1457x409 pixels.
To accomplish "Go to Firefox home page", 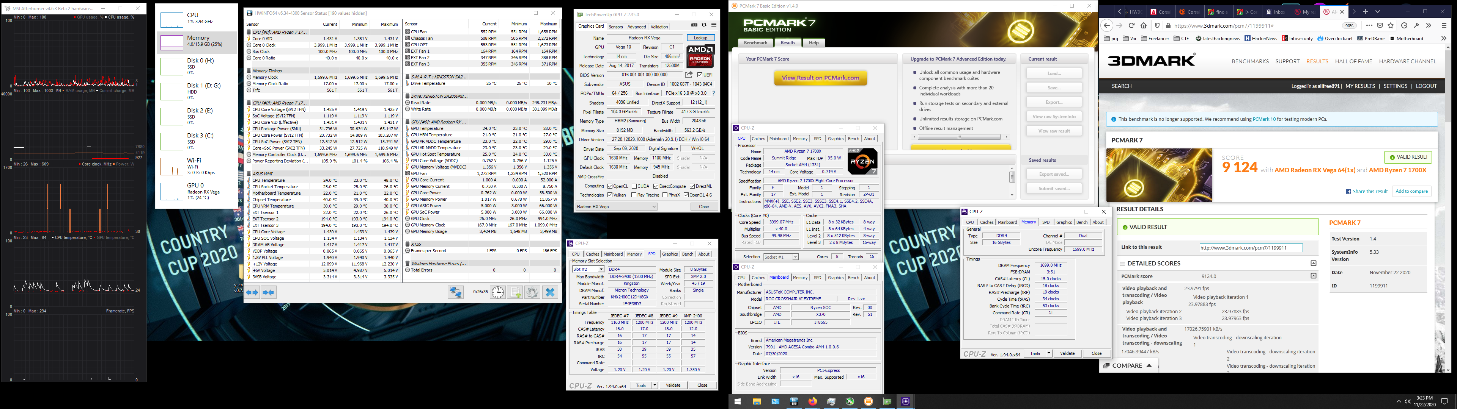I will (x=1144, y=25).
